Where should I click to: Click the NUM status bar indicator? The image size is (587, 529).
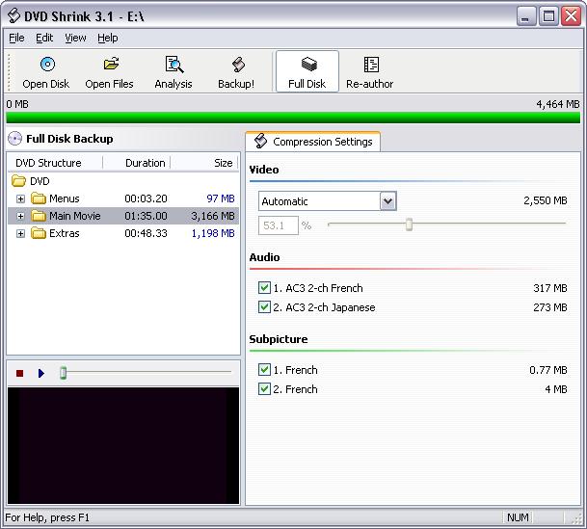pyautogui.click(x=518, y=517)
